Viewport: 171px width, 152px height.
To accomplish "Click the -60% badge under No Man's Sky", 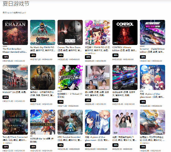I will (33, 55).
